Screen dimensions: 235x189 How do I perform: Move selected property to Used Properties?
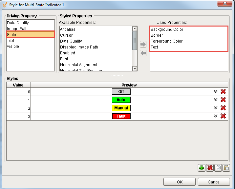143,44
